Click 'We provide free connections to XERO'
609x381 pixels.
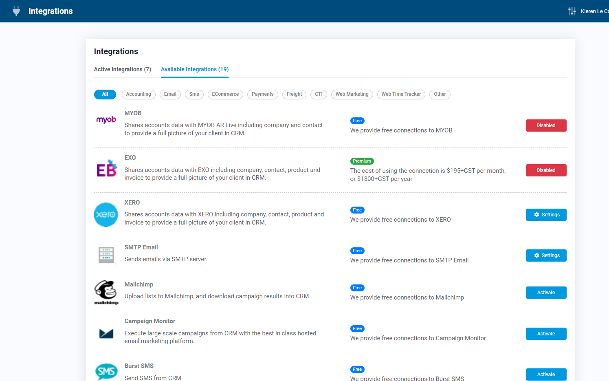[x=400, y=220]
